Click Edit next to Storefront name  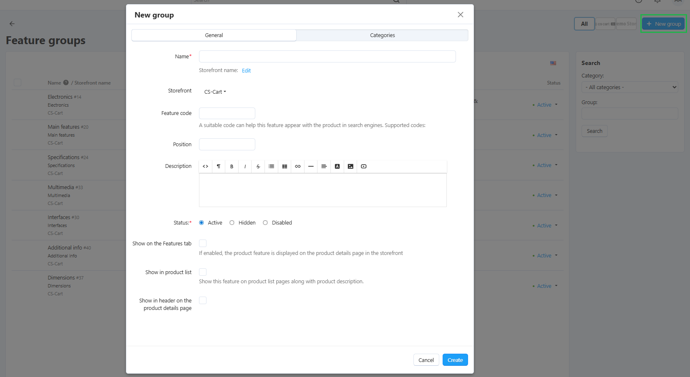point(246,70)
